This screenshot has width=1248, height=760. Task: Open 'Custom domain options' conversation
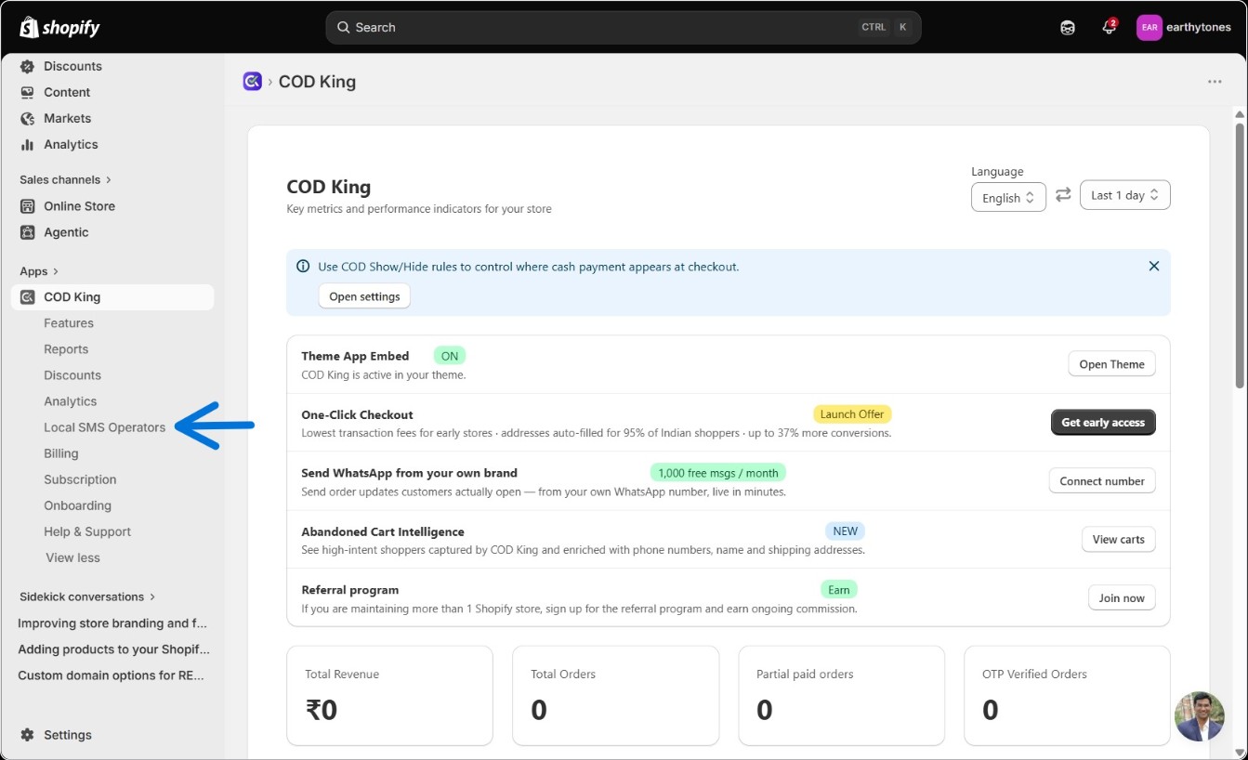click(112, 675)
